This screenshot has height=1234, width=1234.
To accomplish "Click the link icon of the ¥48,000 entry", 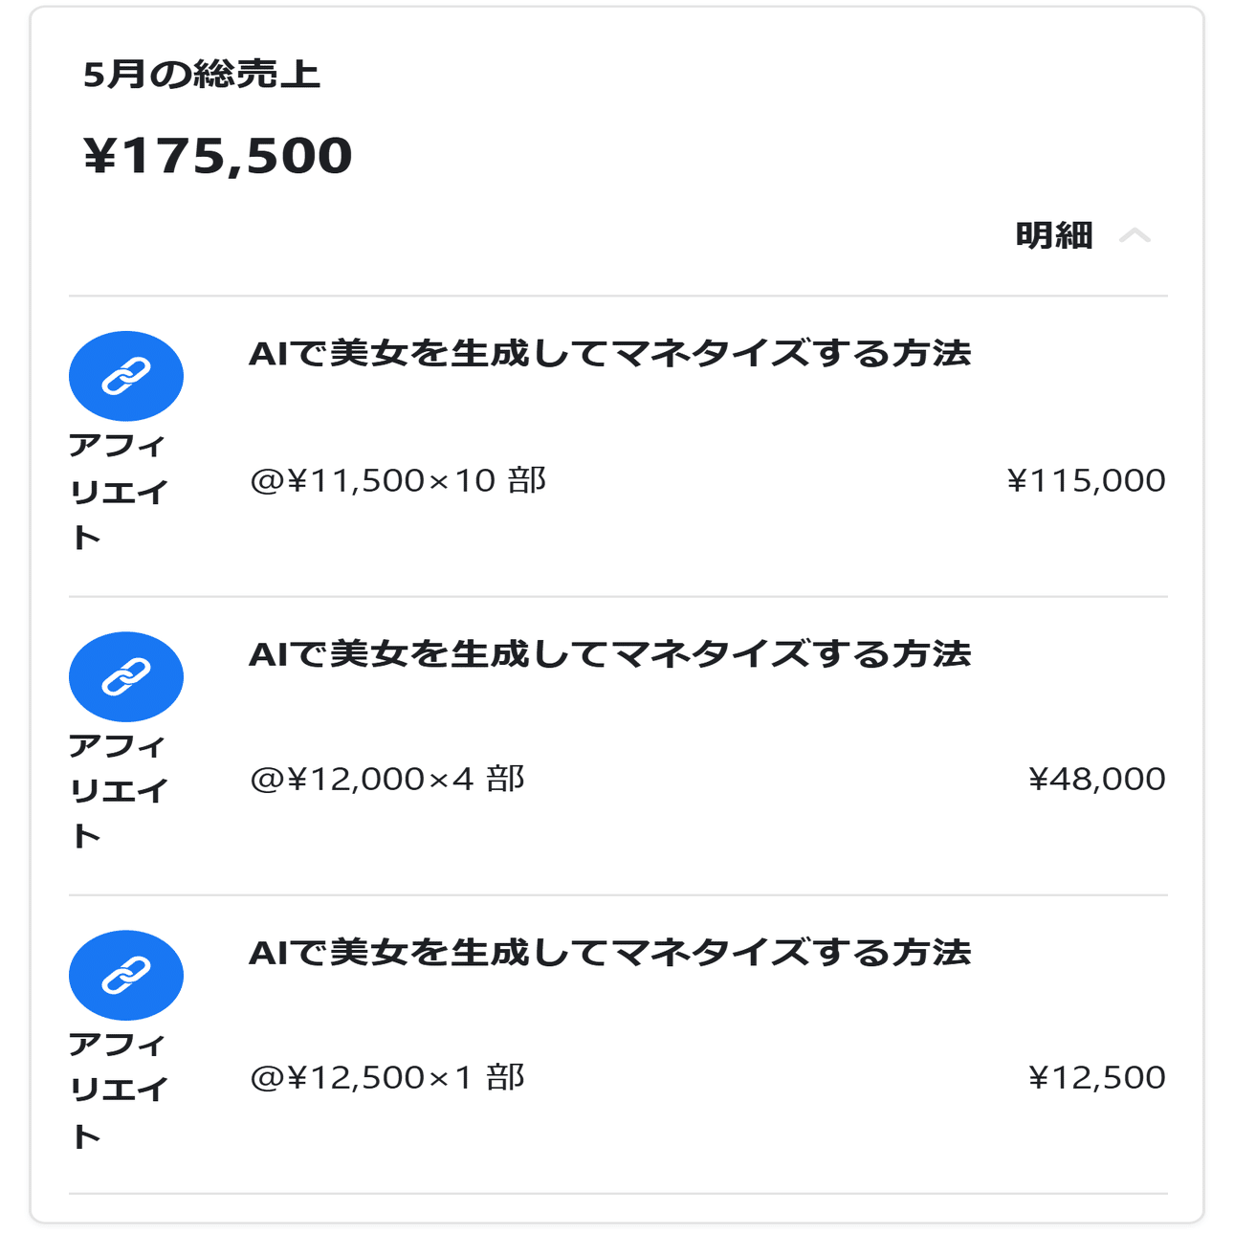I will [126, 676].
